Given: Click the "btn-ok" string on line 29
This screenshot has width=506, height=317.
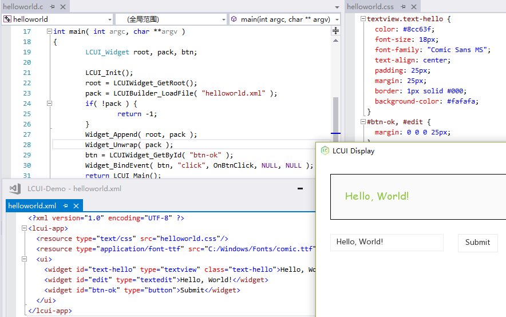Looking at the screenshot, I should (x=205, y=155).
